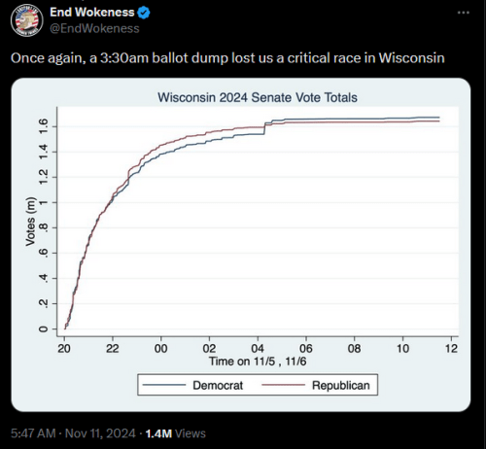The width and height of the screenshot is (486, 449).
Task: Click the chart title Wisconsin 2024 Senate Vote Totals
Action: click(258, 97)
